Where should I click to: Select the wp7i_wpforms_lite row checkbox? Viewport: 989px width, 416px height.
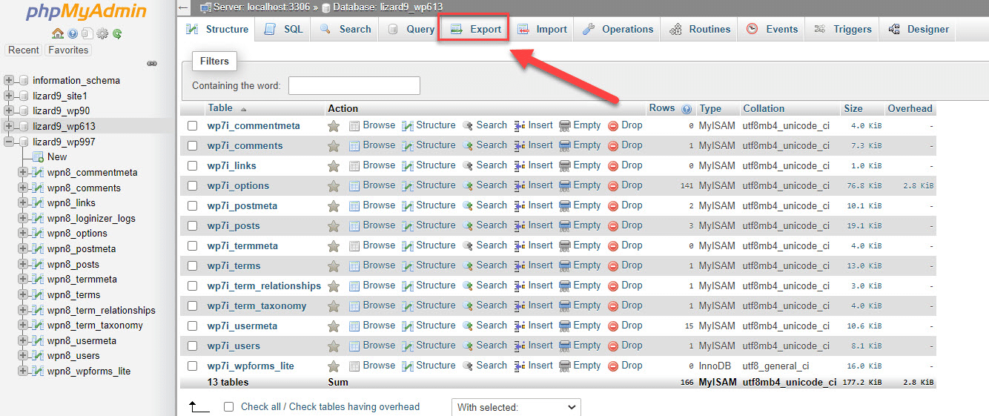coord(193,366)
